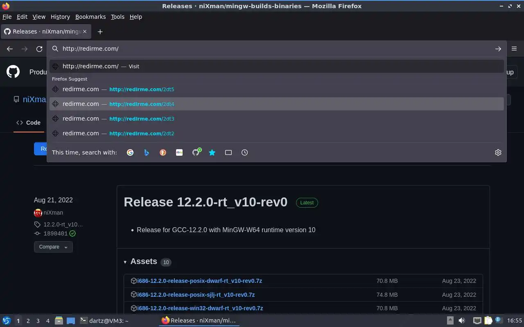
Task: Search with Bing one-off engine icon
Action: (x=147, y=152)
